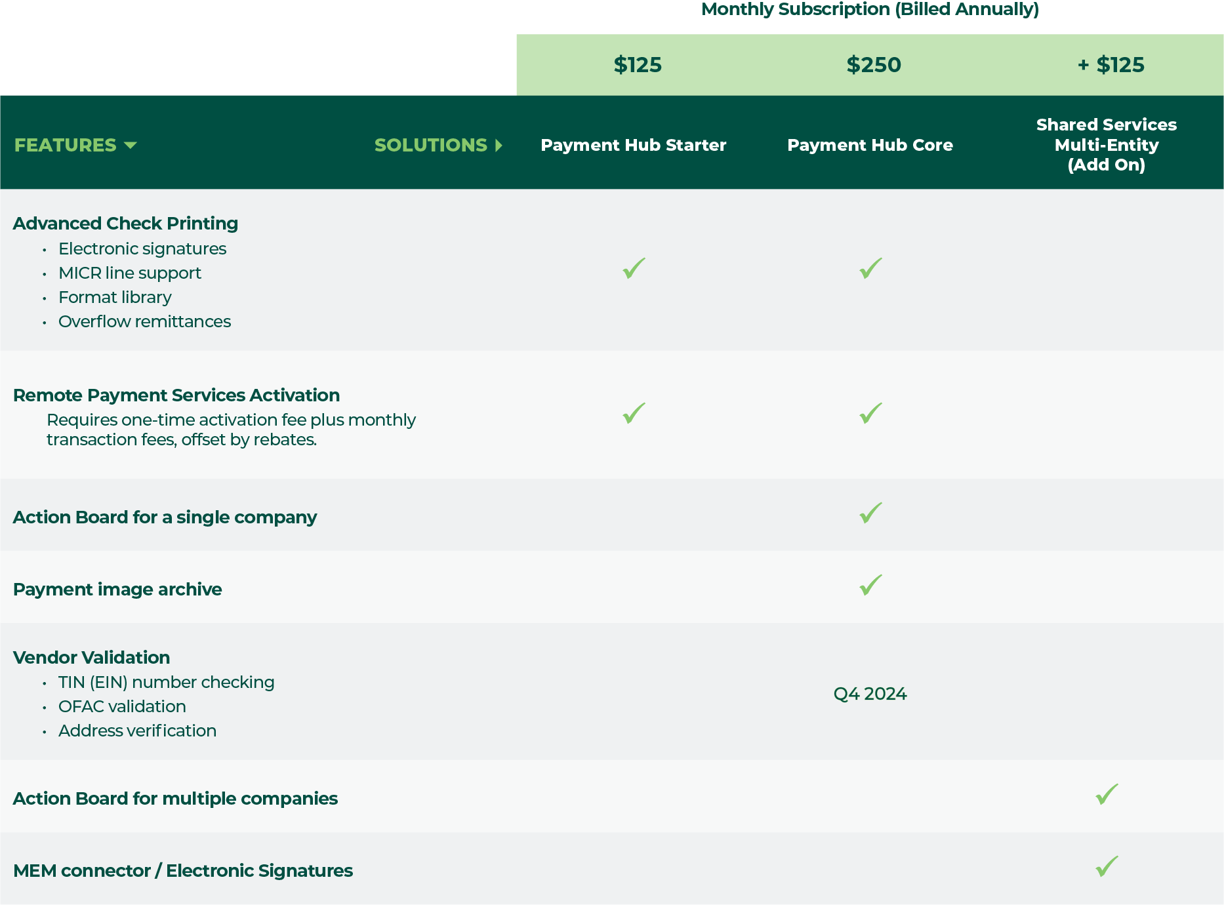Viewport: 1224px width, 905px height.
Task: Click the one-time activation fee note
Action: coord(231,430)
